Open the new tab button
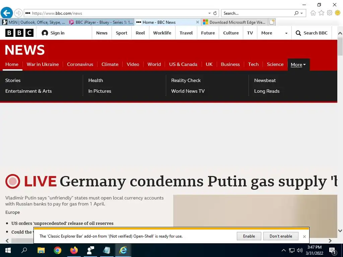 [272, 22]
